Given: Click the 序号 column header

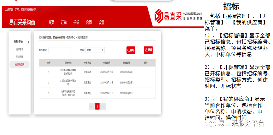Looking at the screenshot, I should click(x=49, y=63).
